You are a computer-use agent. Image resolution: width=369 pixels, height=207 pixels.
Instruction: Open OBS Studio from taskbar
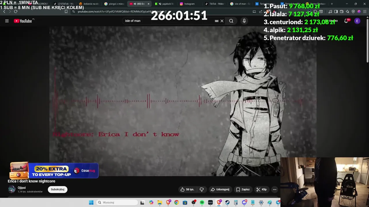point(193,202)
